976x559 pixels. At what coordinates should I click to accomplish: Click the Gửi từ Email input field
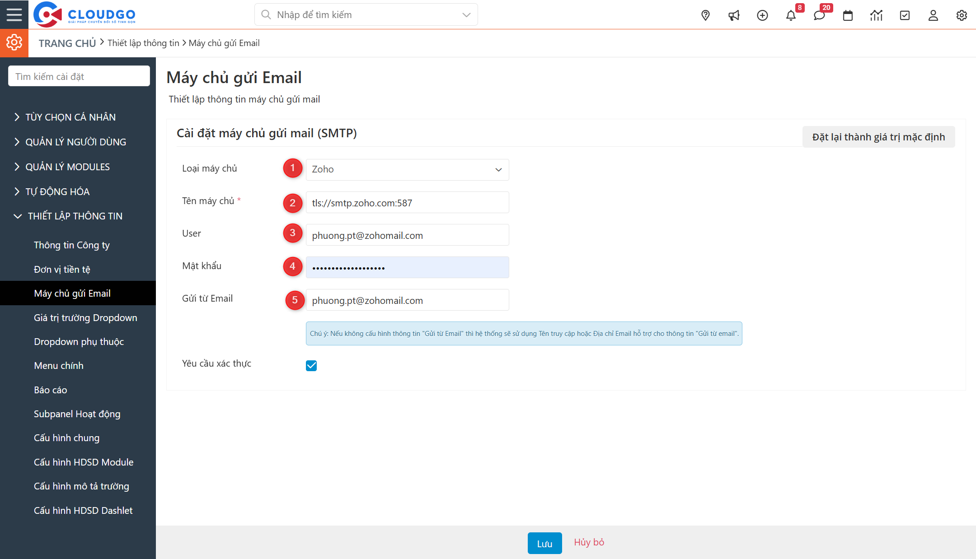click(x=406, y=300)
